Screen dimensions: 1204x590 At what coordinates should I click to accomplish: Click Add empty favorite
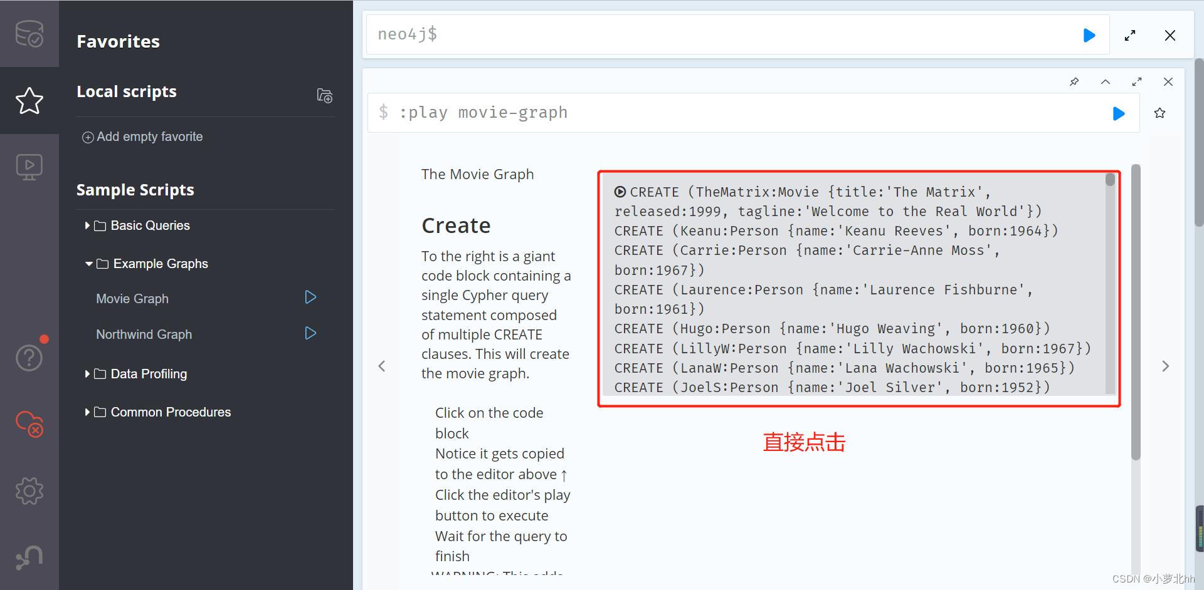142,137
